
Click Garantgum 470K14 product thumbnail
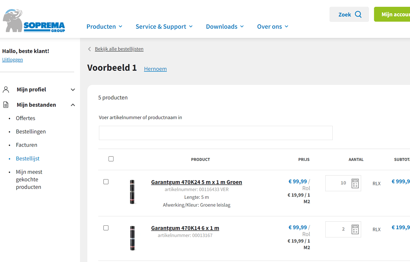pyautogui.click(x=132, y=238)
